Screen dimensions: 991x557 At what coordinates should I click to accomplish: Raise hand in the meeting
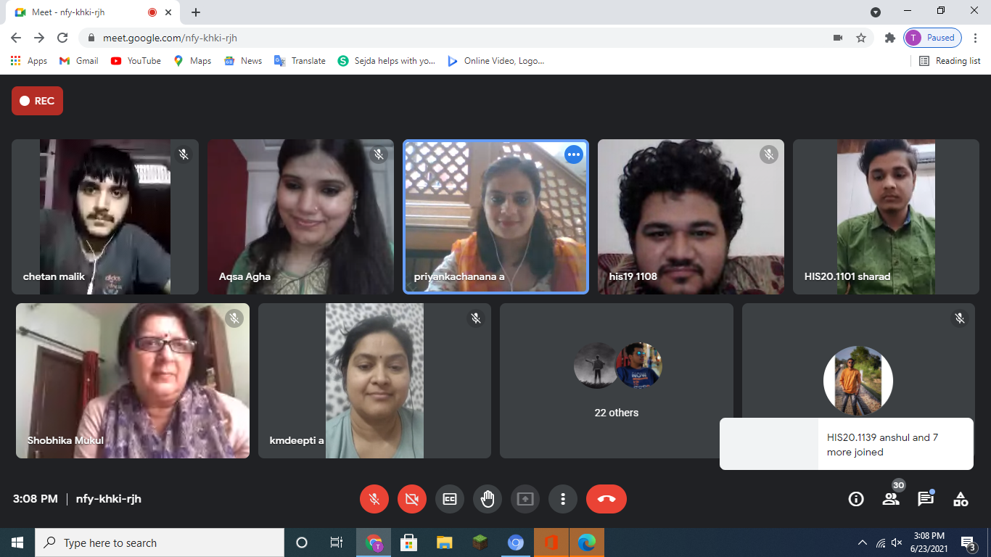(488, 499)
